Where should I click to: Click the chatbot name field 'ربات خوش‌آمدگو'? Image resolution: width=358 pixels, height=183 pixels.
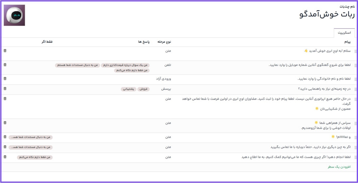point(327,14)
